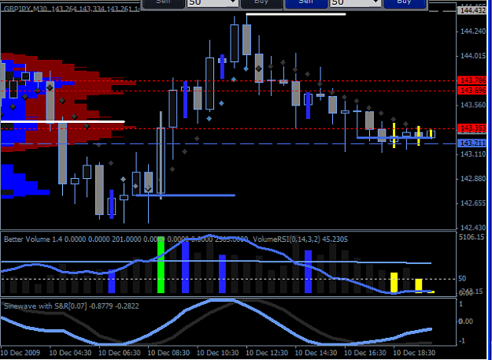Click the 142.430 price axis label
492x360 pixels.
click(473, 228)
